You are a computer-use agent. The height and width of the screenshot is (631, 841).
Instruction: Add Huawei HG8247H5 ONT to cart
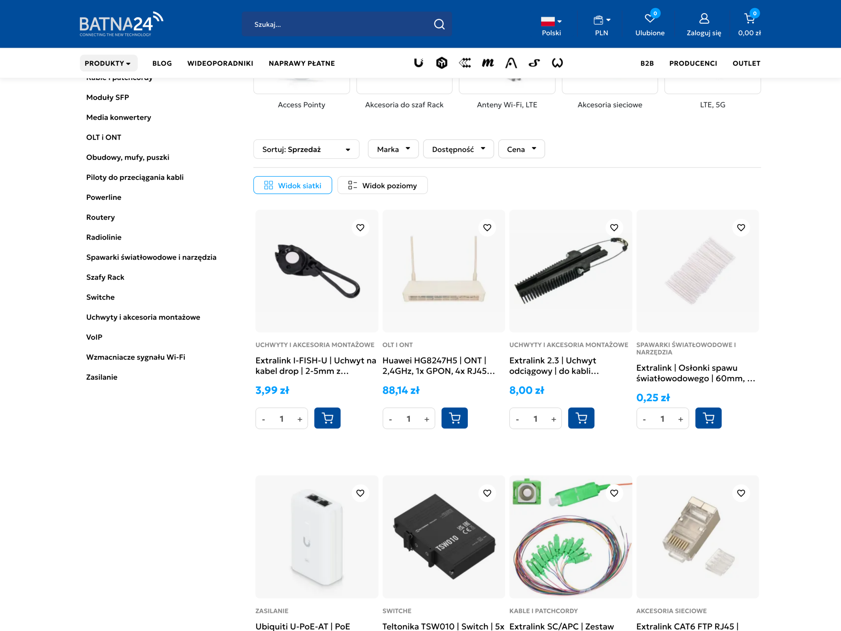click(x=454, y=418)
